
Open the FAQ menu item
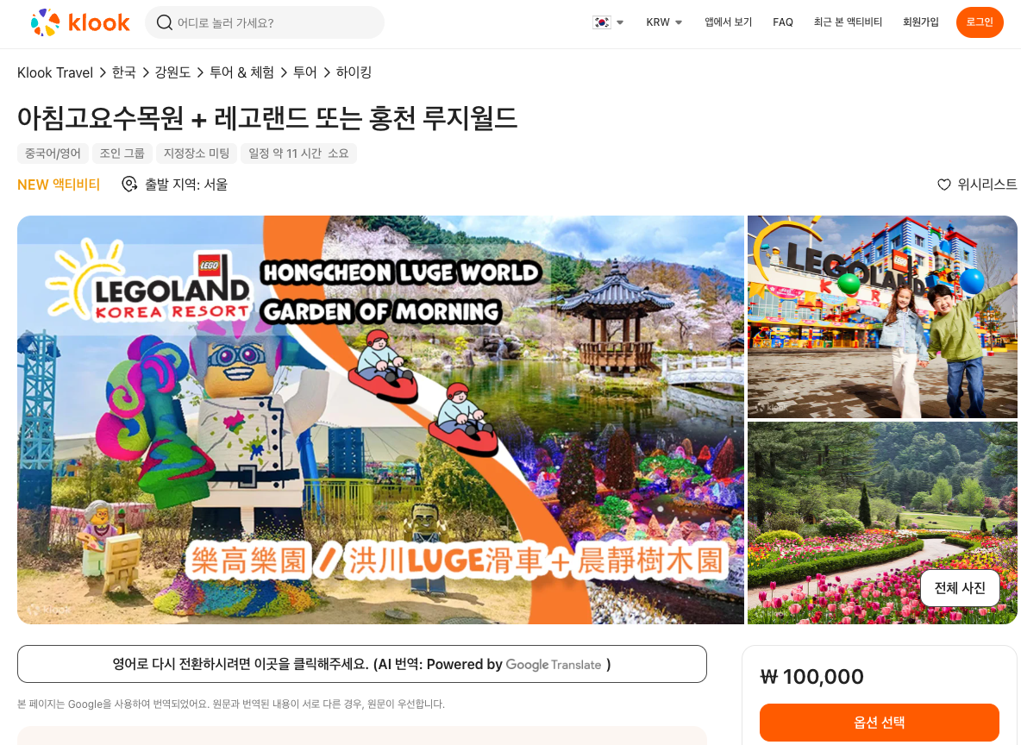pyautogui.click(x=783, y=22)
